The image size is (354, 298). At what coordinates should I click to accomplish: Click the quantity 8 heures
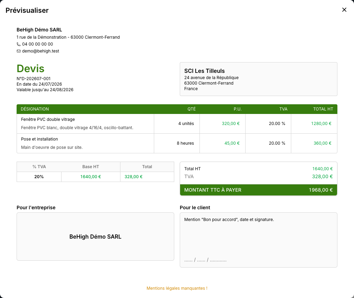[185, 143]
